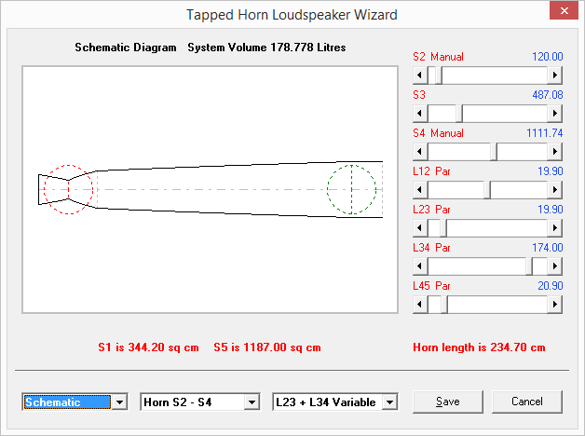Decrease L23 with left scroll arrow

[420, 228]
